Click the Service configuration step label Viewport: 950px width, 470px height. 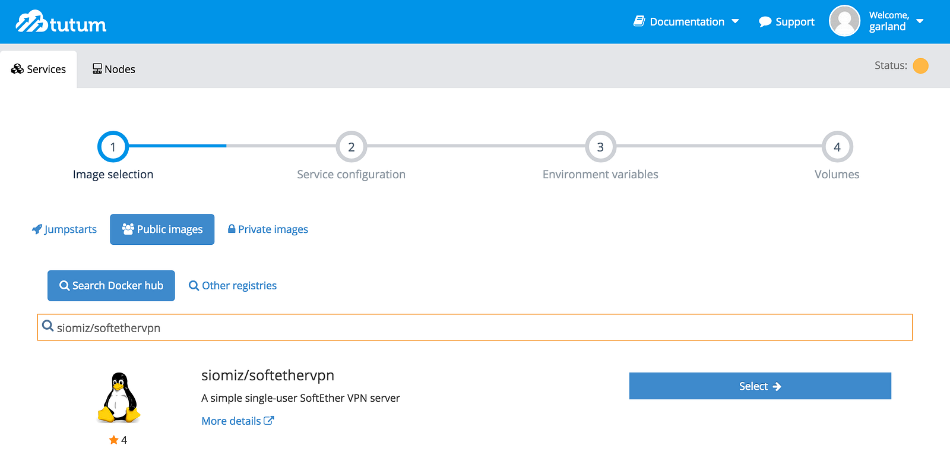coord(351,175)
